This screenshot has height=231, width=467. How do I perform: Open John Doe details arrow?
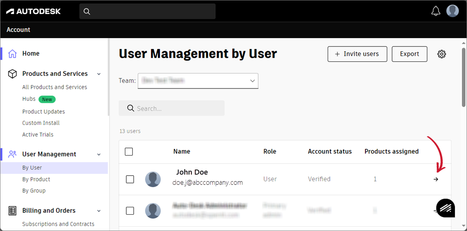(x=436, y=179)
